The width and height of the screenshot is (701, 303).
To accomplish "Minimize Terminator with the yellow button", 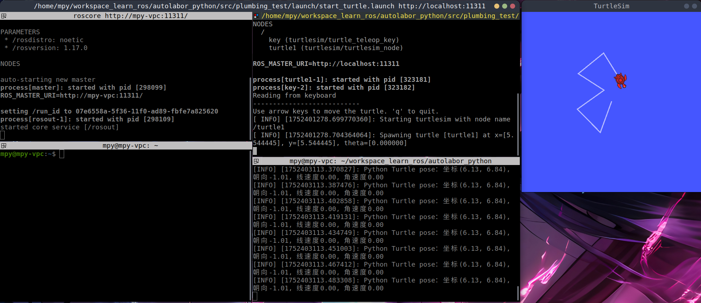I will point(497,6).
